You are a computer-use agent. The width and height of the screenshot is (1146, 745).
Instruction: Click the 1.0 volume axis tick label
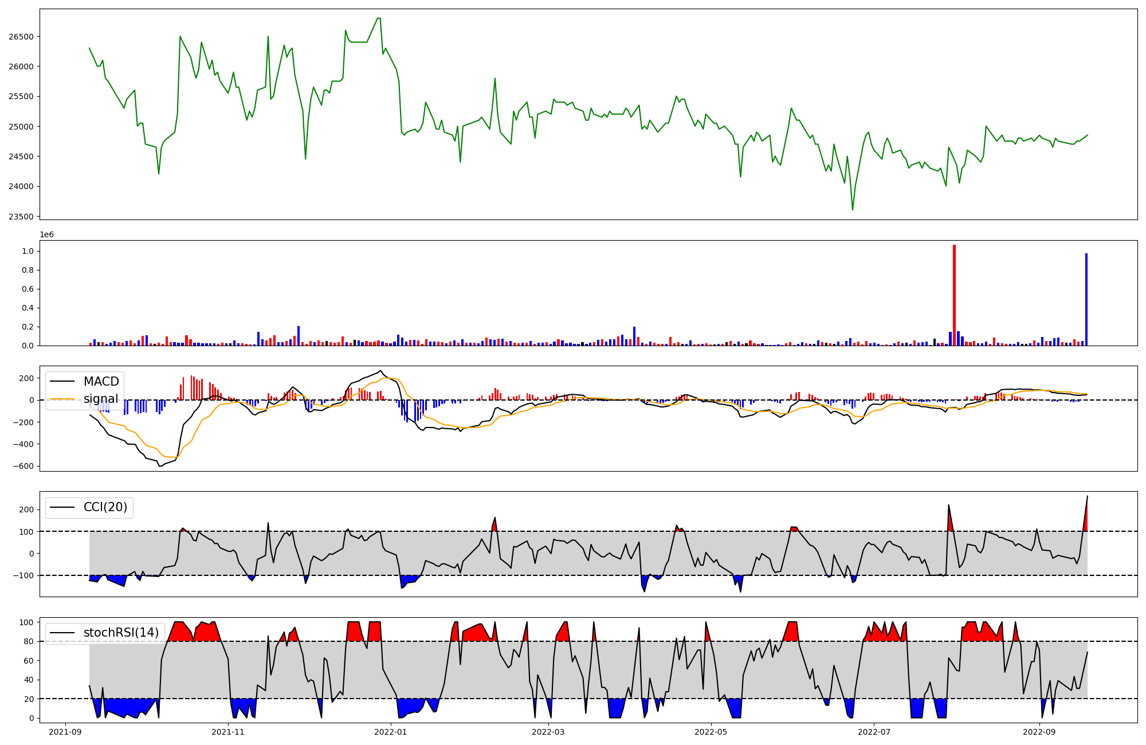click(28, 251)
